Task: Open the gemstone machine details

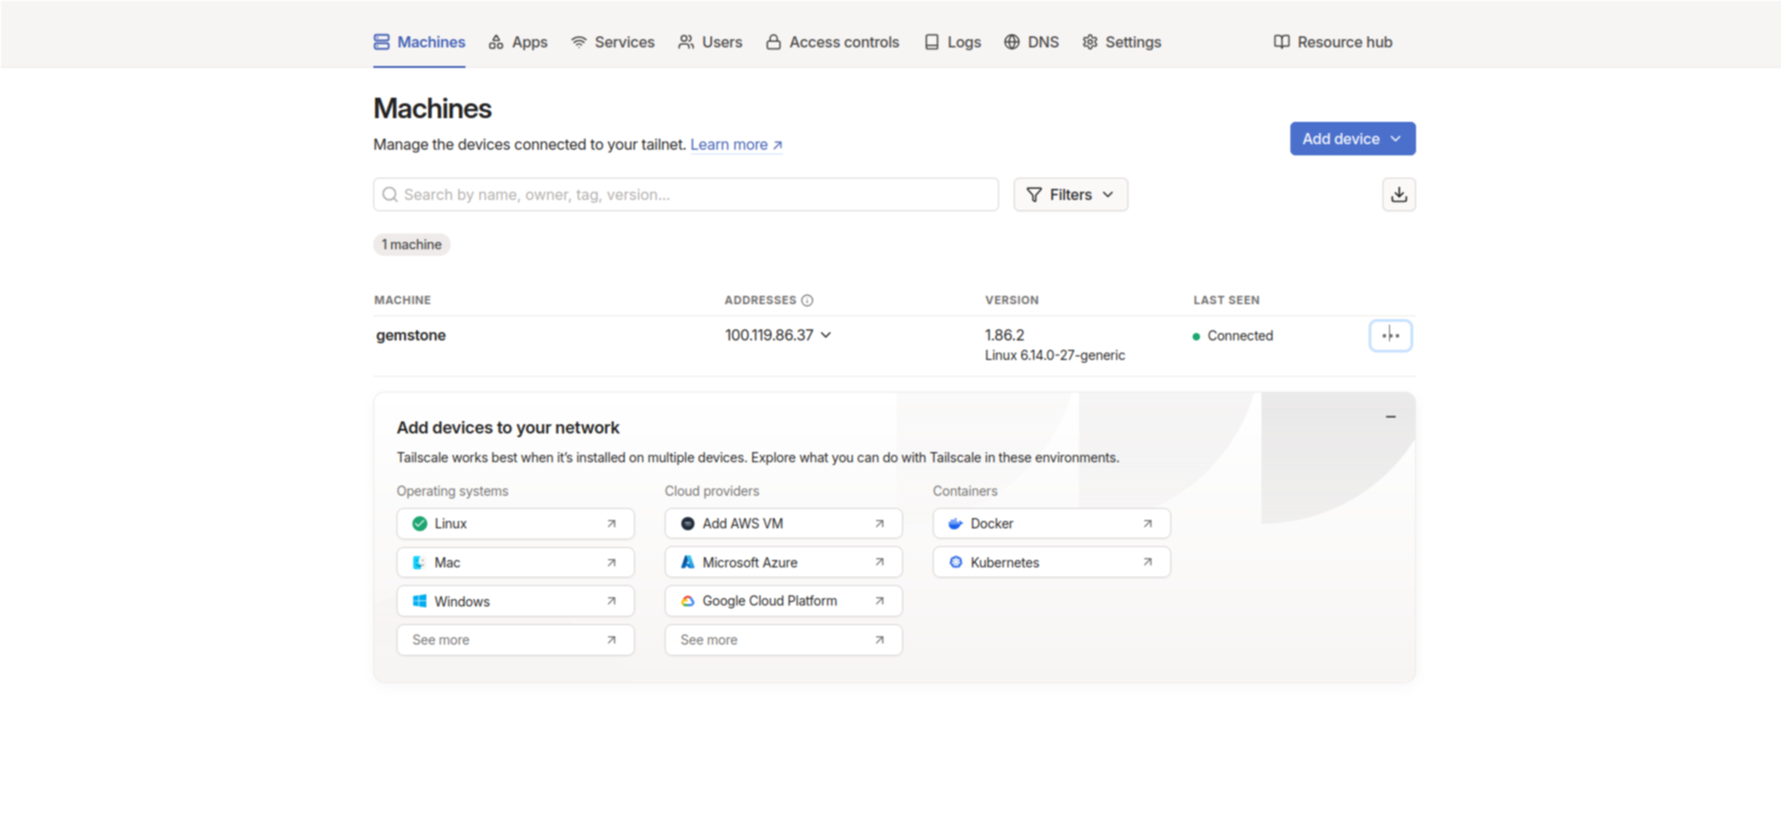Action: point(411,335)
